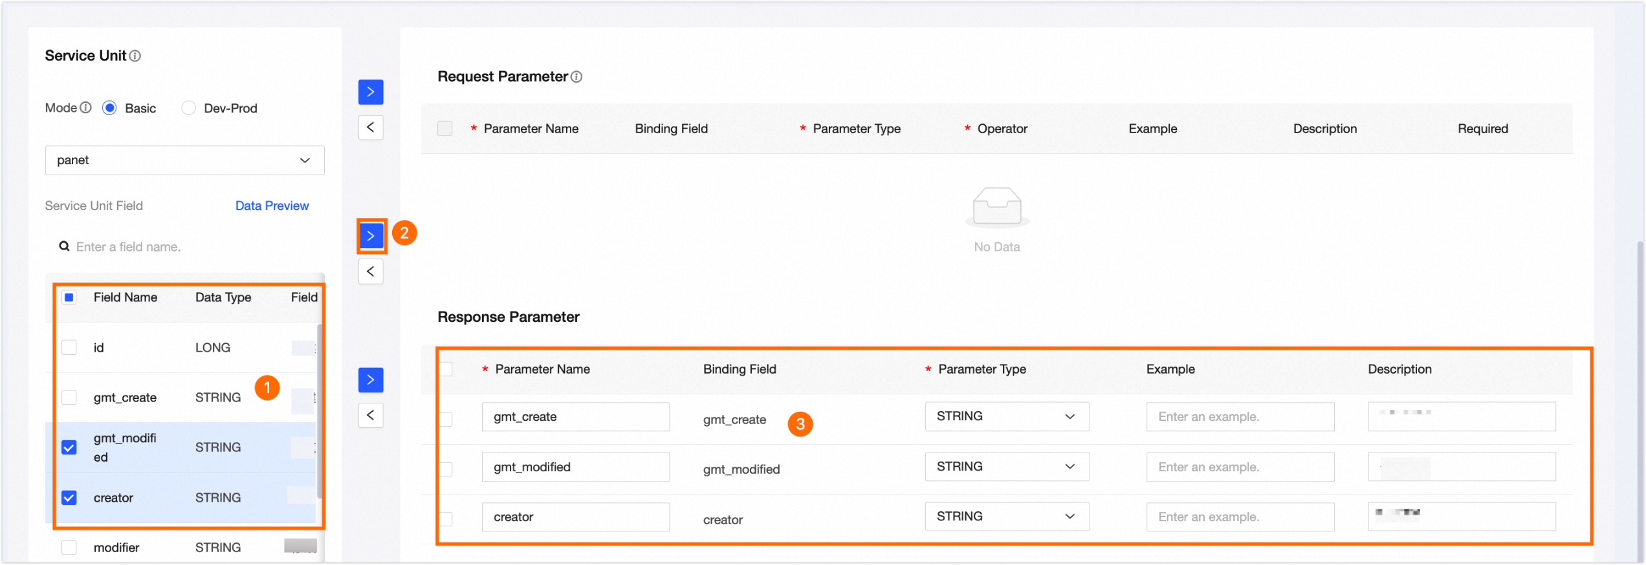Image resolution: width=1646 pixels, height=565 pixels.
Task: Uncheck the creator field checkbox in Service Unit list
Action: click(69, 498)
